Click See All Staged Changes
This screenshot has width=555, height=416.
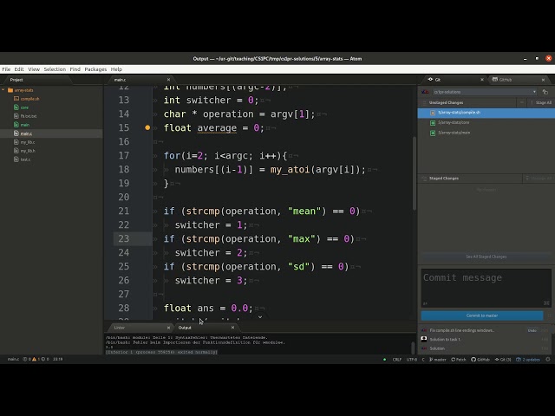coord(486,257)
